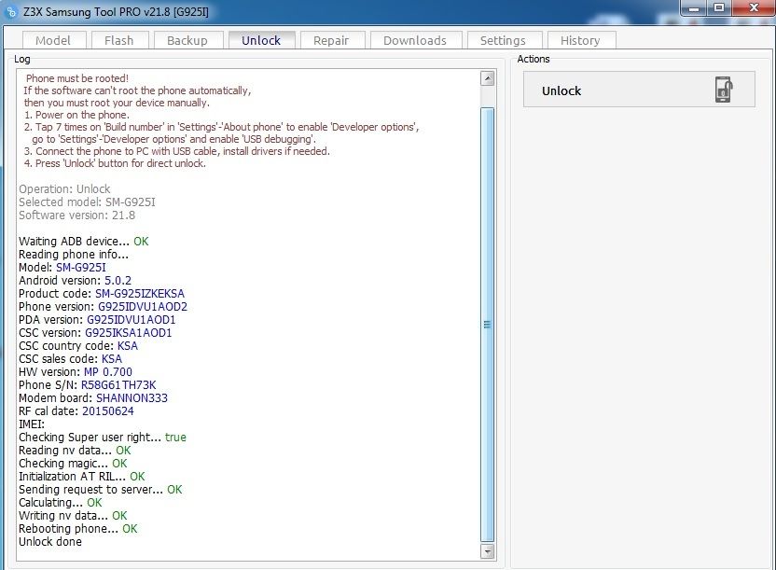
Task: Click 'Reading nv data... OK' line
Action: tap(75, 451)
